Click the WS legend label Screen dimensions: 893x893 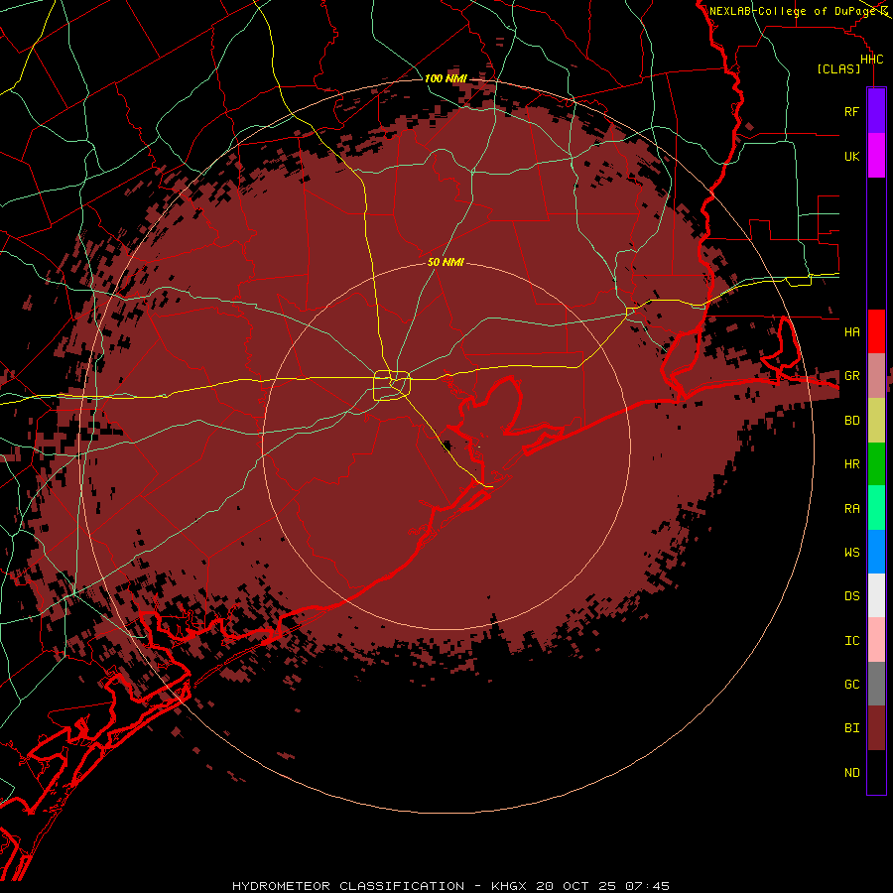point(851,553)
